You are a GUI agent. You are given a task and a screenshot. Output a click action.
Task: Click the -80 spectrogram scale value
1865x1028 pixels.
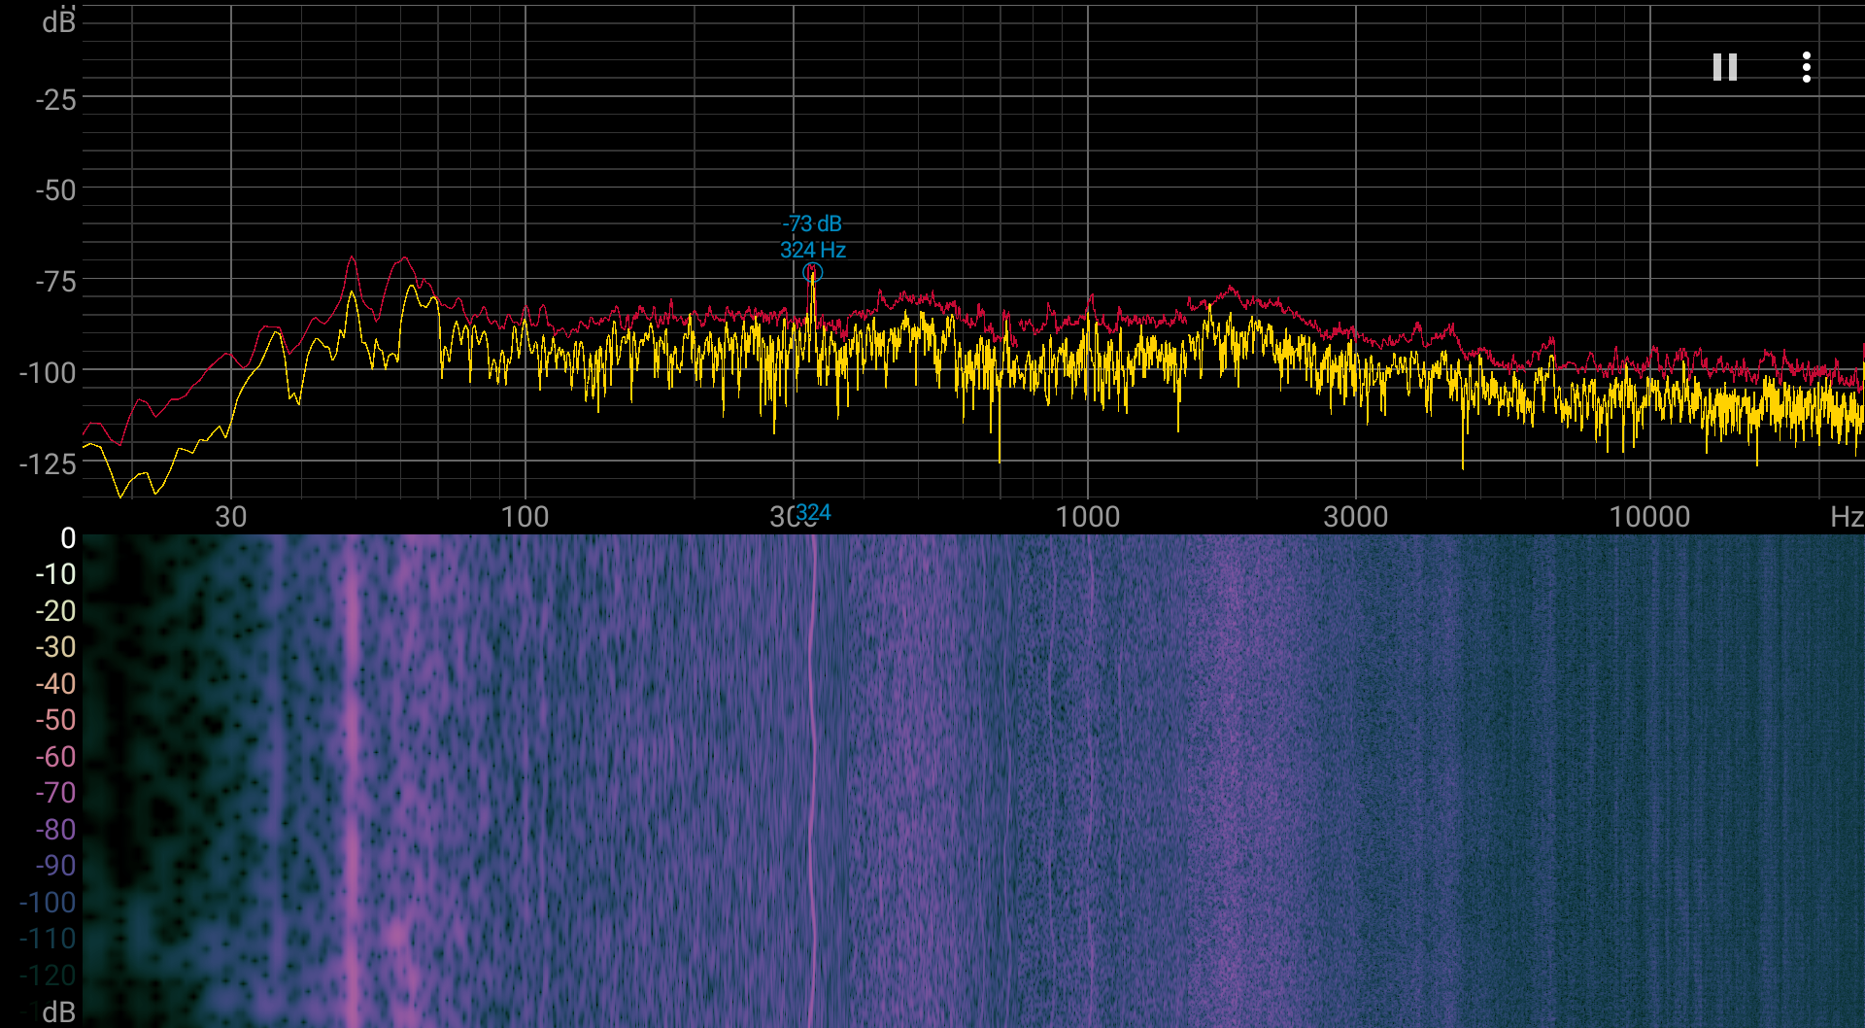click(55, 830)
